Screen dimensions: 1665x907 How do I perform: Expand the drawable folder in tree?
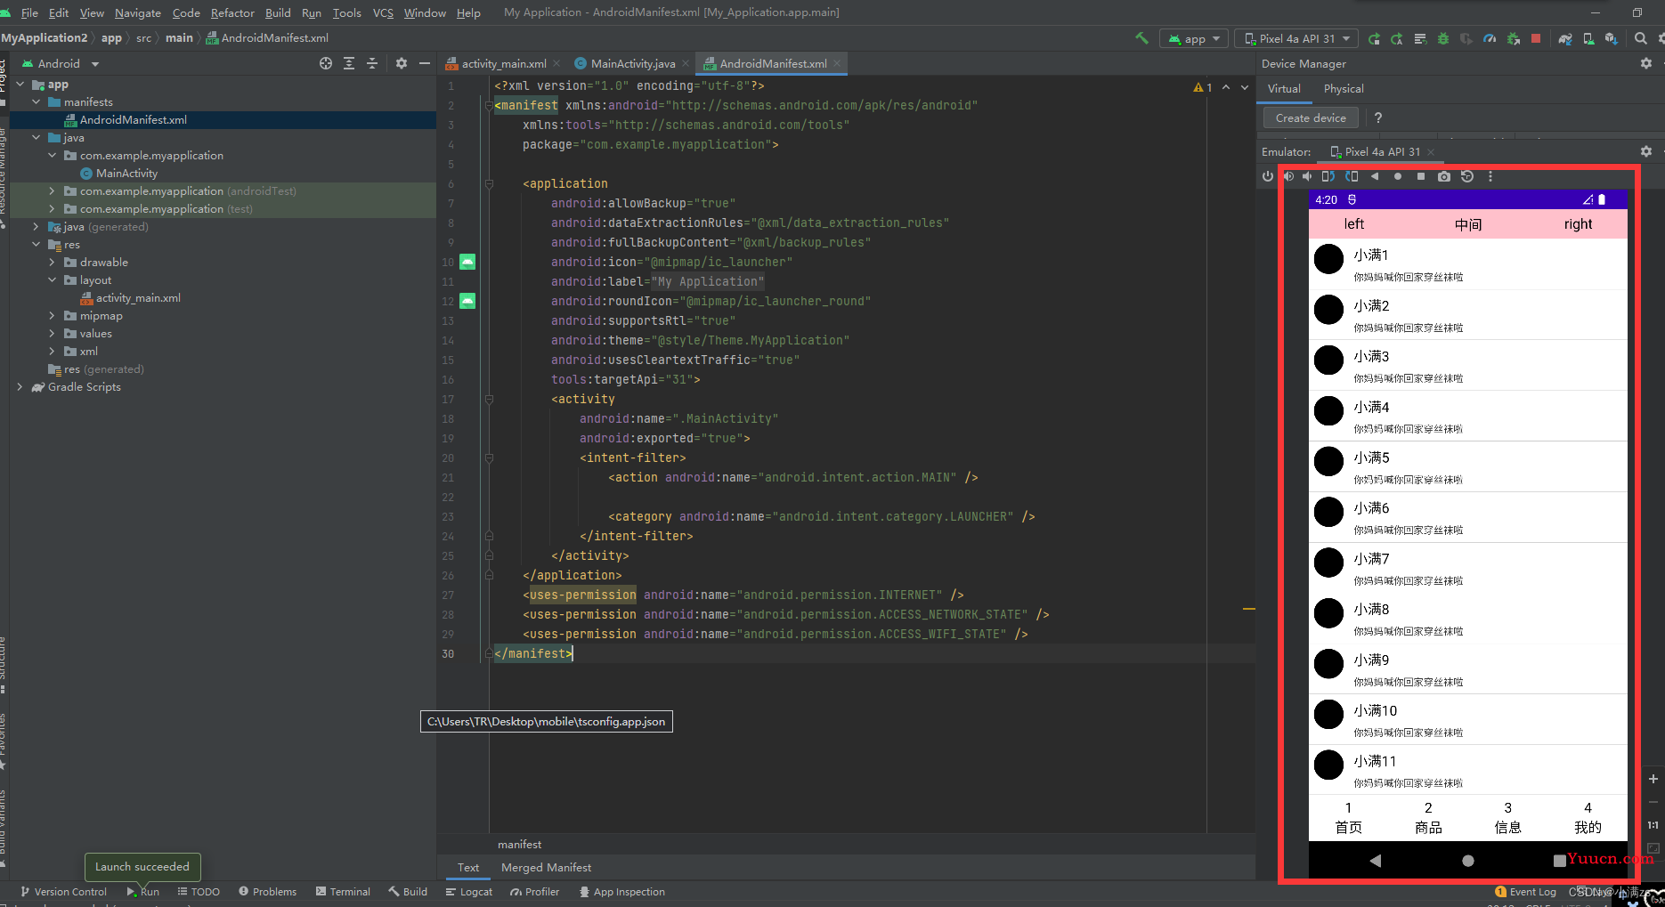[x=52, y=263]
